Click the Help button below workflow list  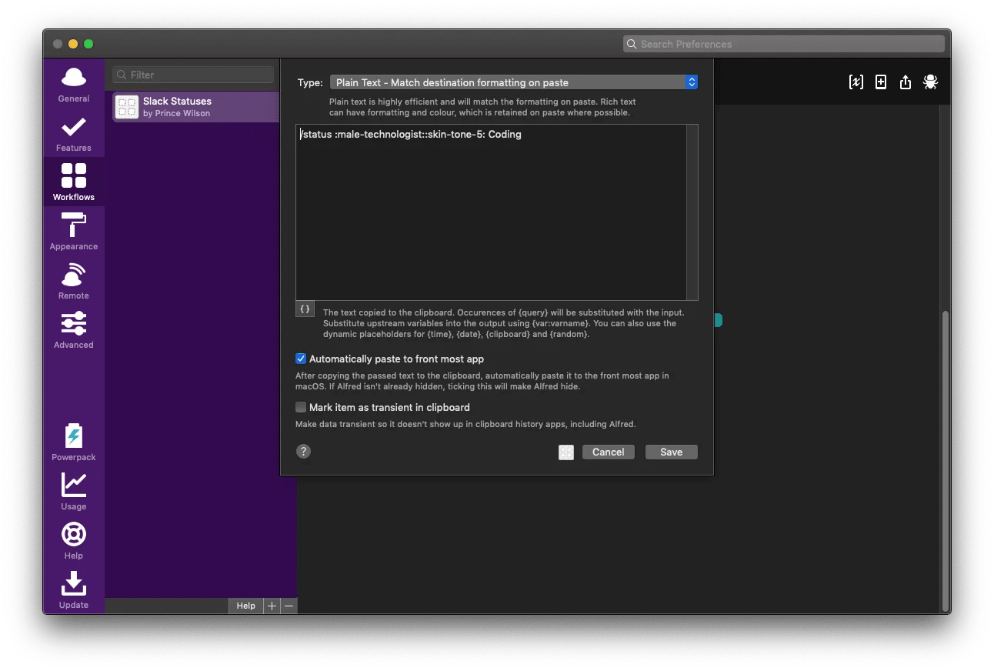(x=246, y=606)
